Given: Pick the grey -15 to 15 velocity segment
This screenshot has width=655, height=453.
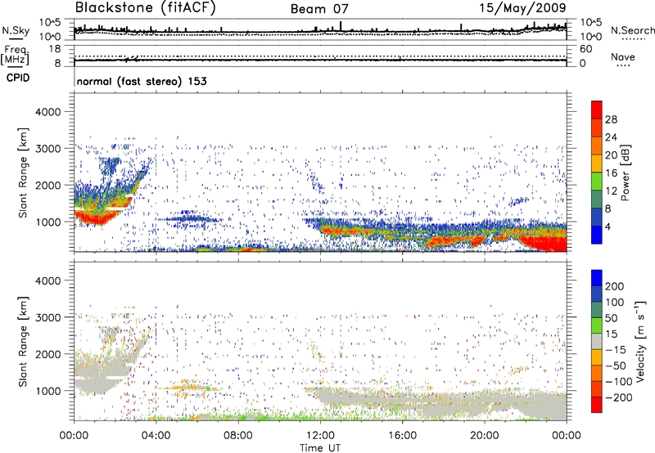Looking at the screenshot, I should 597,341.
